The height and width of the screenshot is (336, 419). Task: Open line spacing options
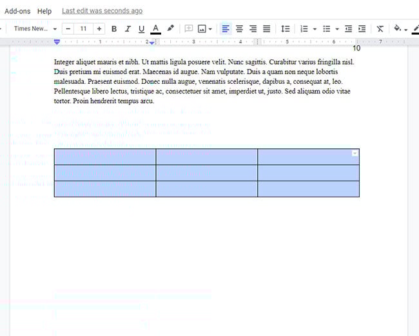pyautogui.click(x=285, y=28)
